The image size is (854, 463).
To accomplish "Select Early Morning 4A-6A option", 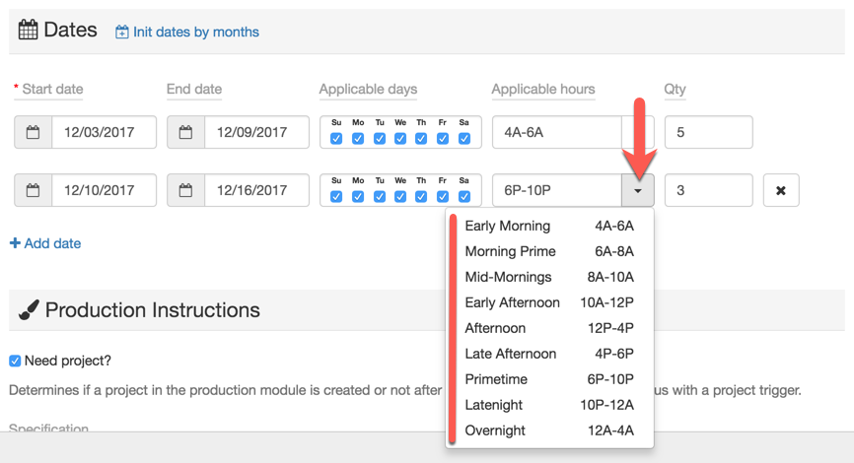I will coord(548,226).
